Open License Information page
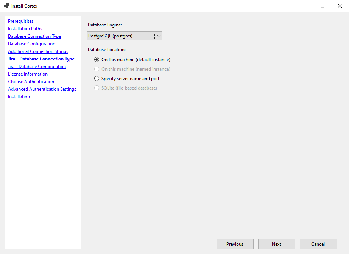Viewport: 349px width, 254px height. [28, 74]
